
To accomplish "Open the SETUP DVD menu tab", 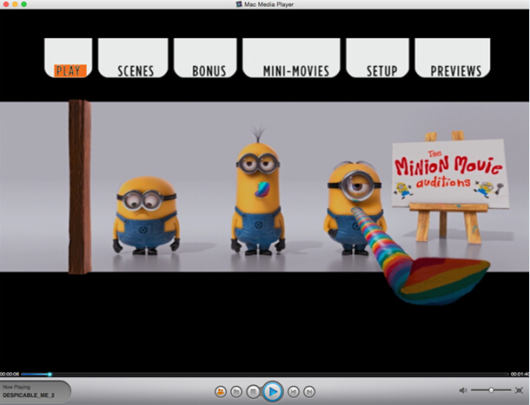I will pyautogui.click(x=378, y=58).
